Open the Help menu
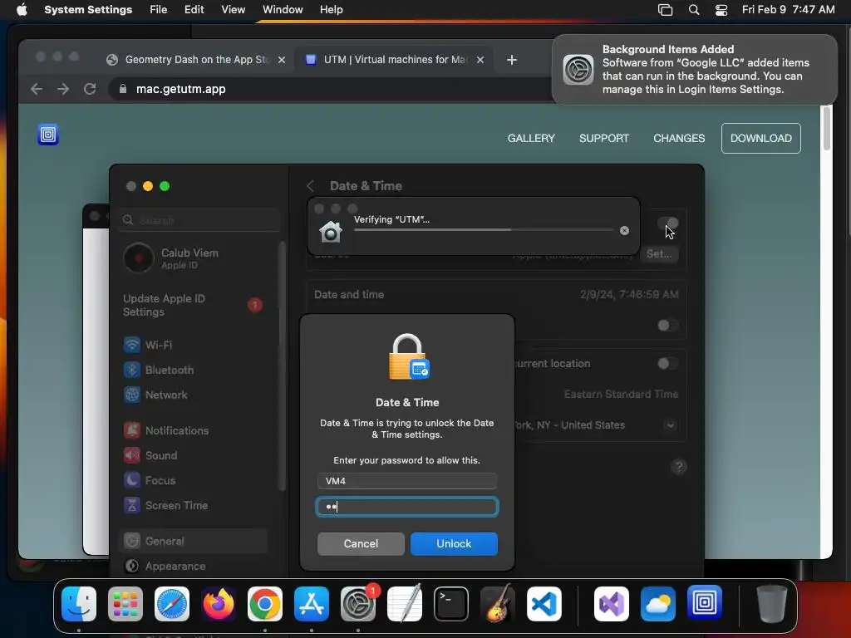The image size is (851, 638). (331, 10)
